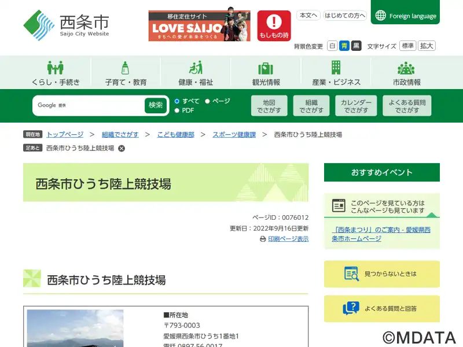Open the もしもの時 emergency button
Image resolution: width=463 pixels, height=347 pixels.
274,25
